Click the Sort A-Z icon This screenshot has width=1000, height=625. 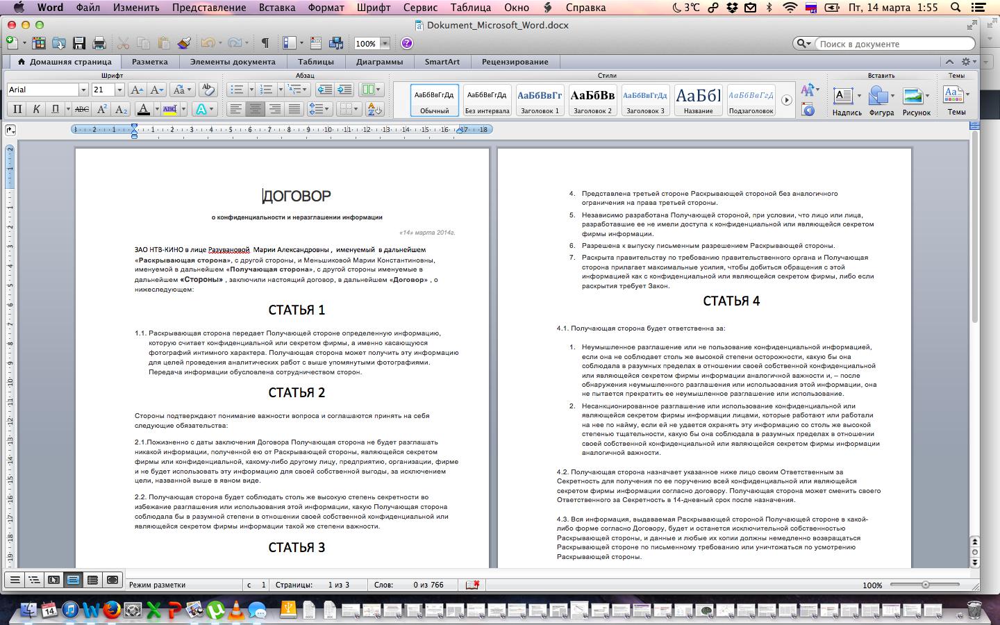(x=374, y=109)
